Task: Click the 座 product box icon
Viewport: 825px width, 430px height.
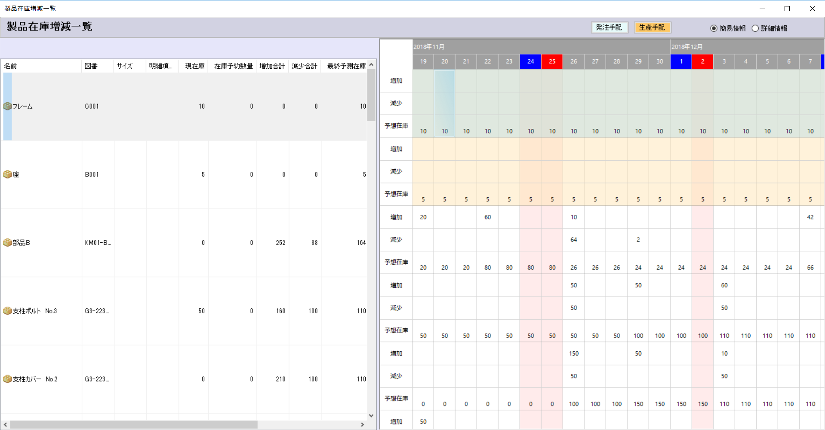Action: (x=7, y=174)
